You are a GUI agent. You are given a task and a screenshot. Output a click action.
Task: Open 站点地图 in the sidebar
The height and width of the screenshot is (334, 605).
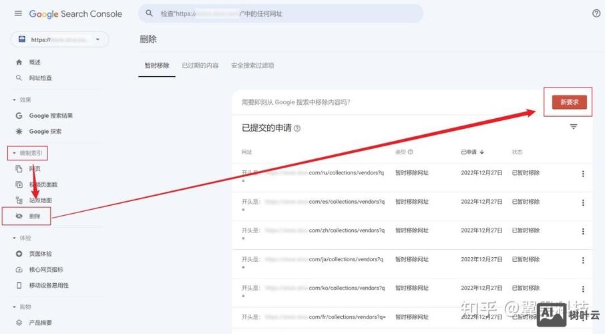pos(41,200)
